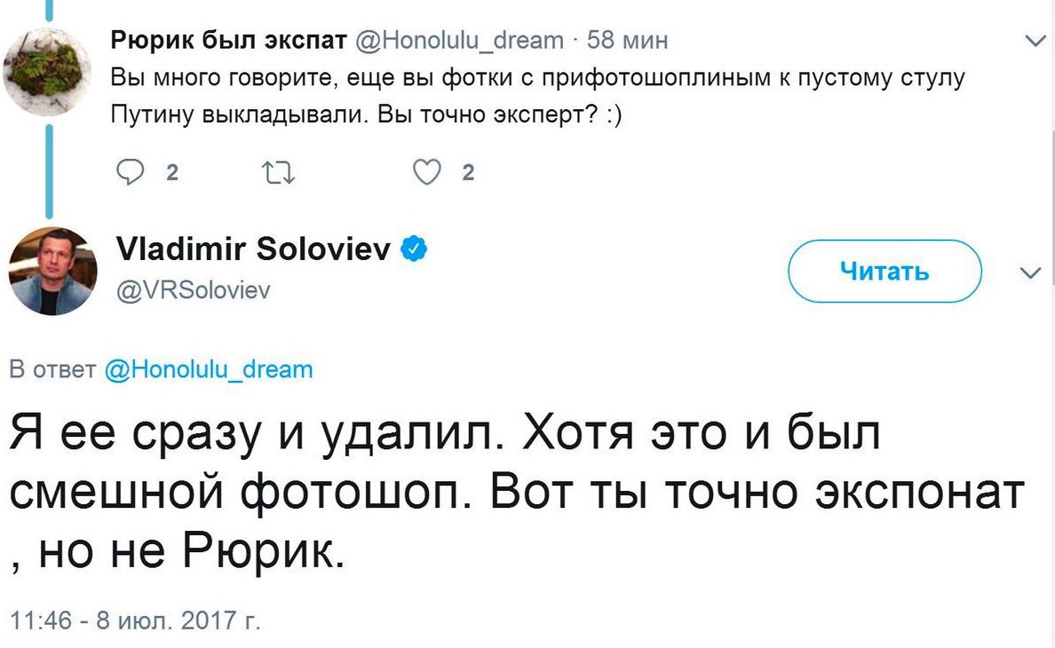Screen dimensions: 1055x648
Task: Click the reply count 2 beside the bubble
Action: tap(172, 173)
